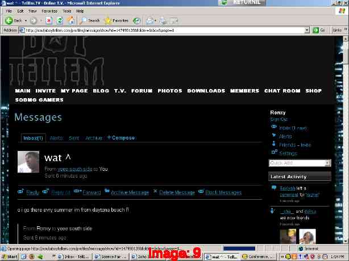This screenshot has height=261, width=349.
Task: Open the T.V. navigation link
Action: (x=120, y=91)
